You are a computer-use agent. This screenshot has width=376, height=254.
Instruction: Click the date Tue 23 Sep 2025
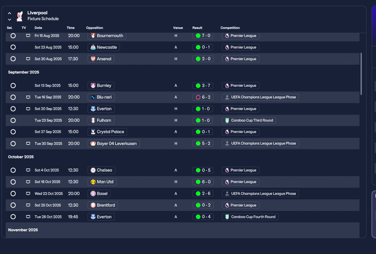pos(48,120)
